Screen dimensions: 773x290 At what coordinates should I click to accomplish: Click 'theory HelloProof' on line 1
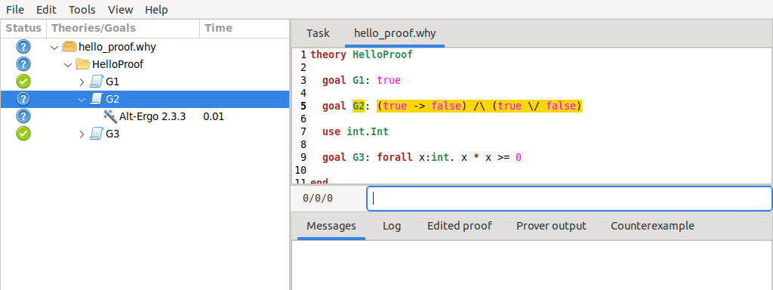point(362,54)
